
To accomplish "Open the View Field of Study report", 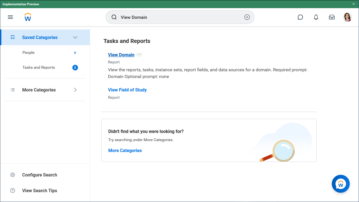I will (x=127, y=90).
